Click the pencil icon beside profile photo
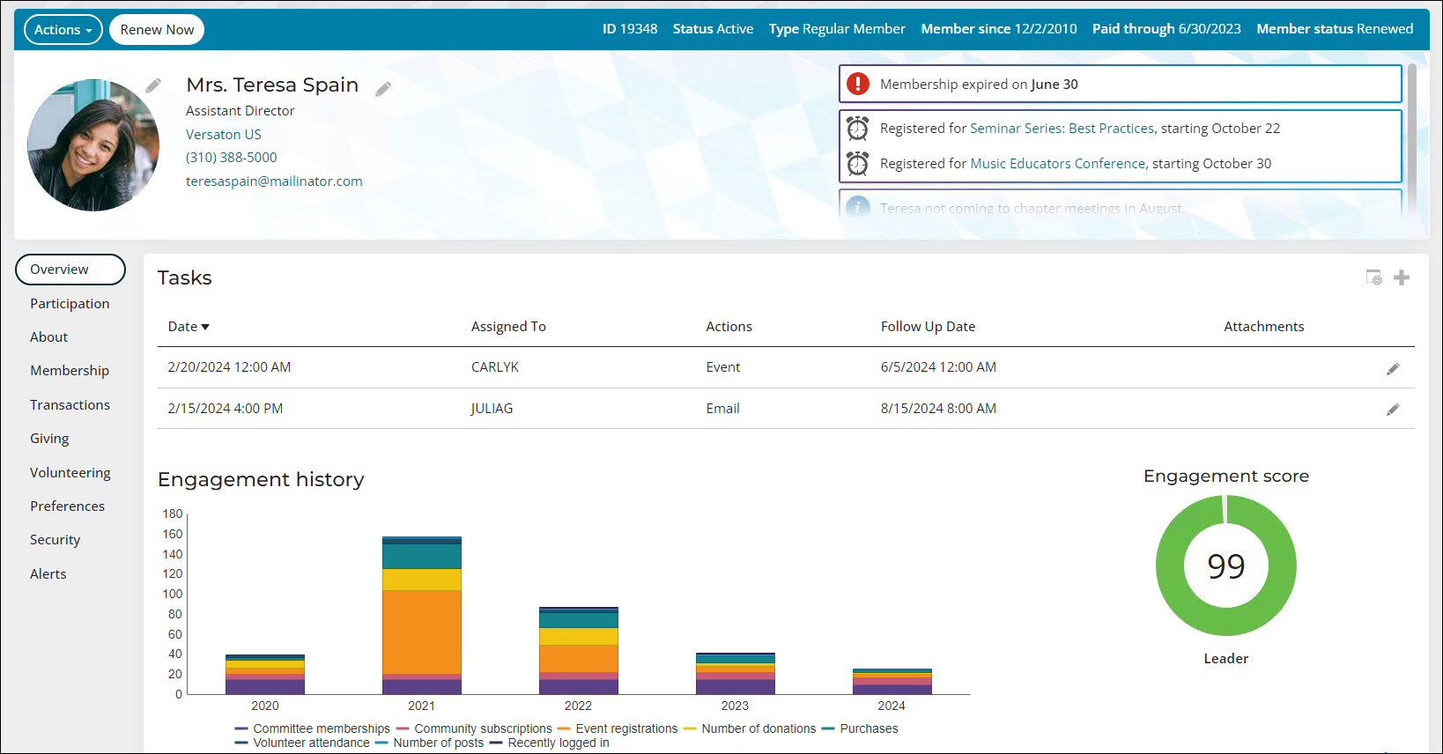Image resolution: width=1443 pixels, height=754 pixels. click(x=153, y=85)
